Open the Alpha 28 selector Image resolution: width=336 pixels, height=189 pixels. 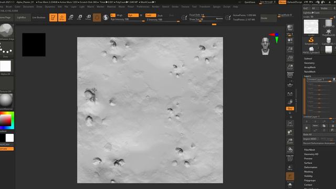6,66
